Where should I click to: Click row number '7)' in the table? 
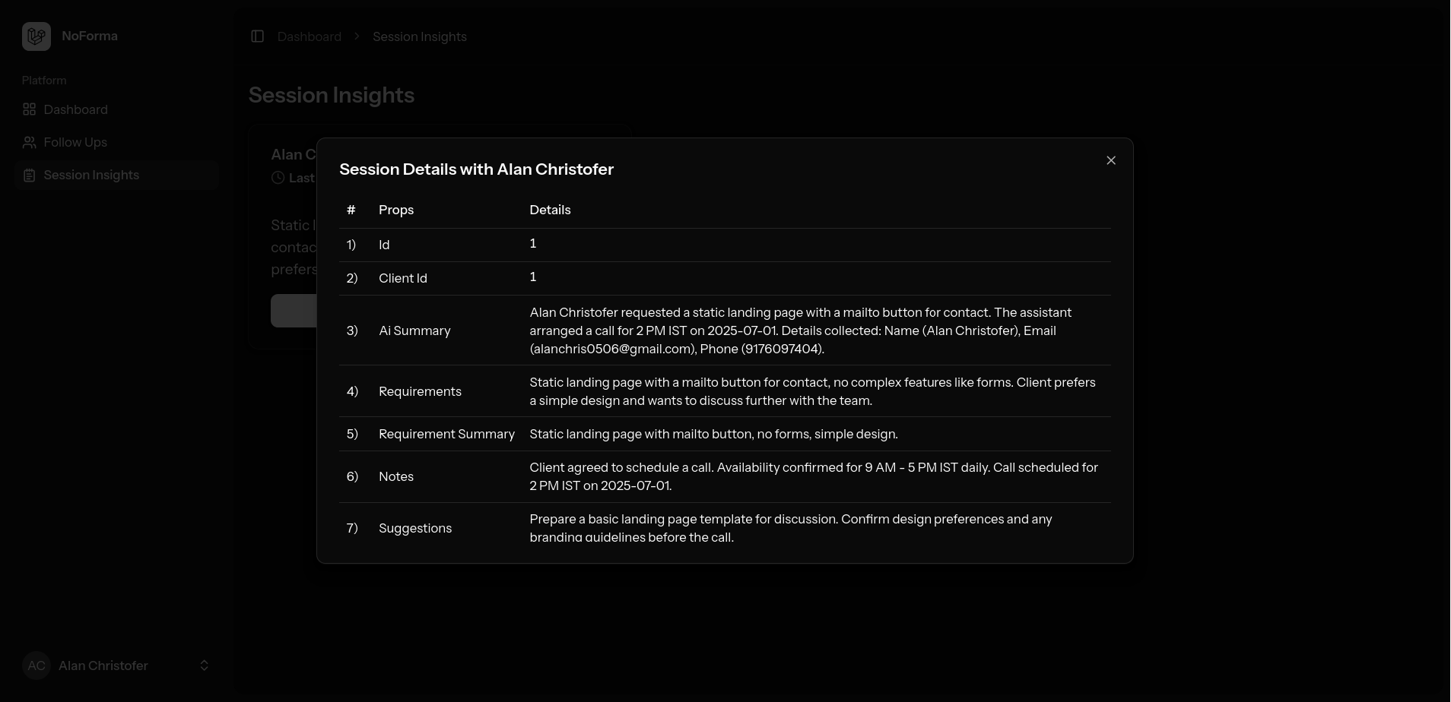coord(352,528)
